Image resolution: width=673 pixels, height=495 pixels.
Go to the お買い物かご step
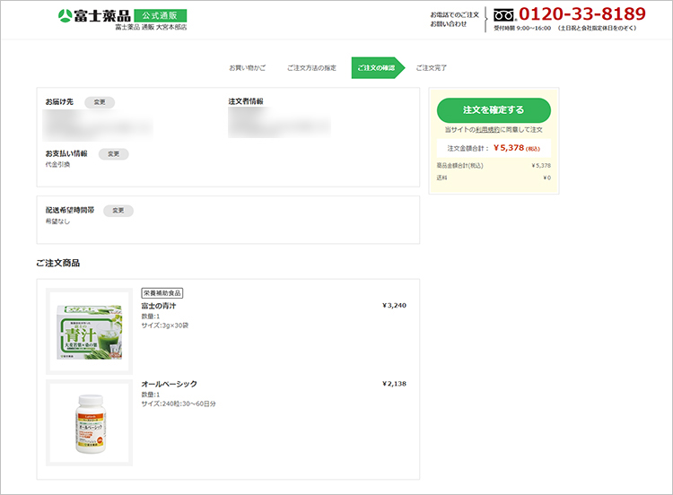[x=248, y=68]
